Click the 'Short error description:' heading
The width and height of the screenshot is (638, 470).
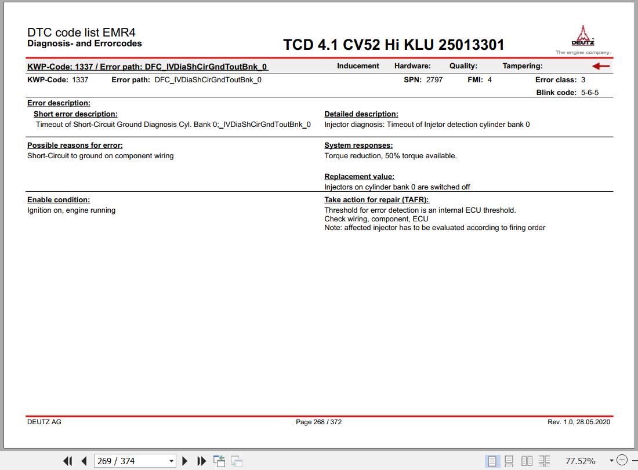coord(75,114)
